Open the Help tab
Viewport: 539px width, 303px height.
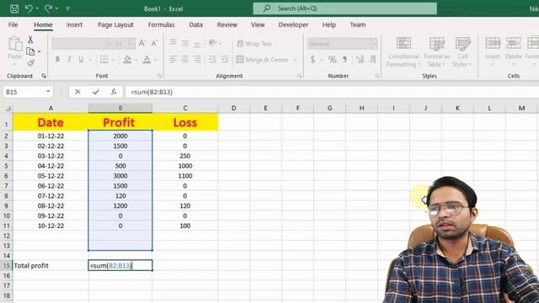329,24
